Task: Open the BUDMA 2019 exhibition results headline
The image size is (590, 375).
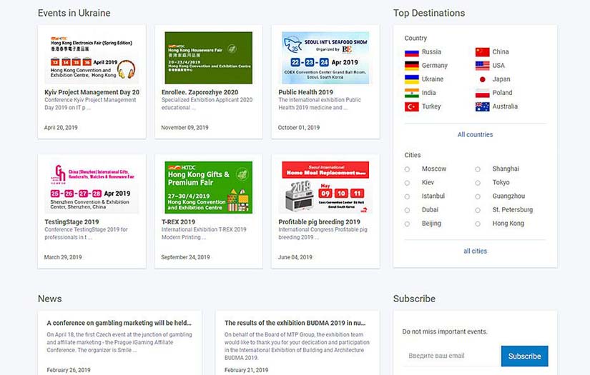Action: coord(295,323)
